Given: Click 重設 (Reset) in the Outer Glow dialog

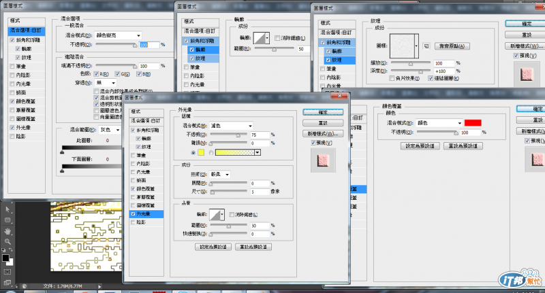Looking at the screenshot, I should 323,123.
